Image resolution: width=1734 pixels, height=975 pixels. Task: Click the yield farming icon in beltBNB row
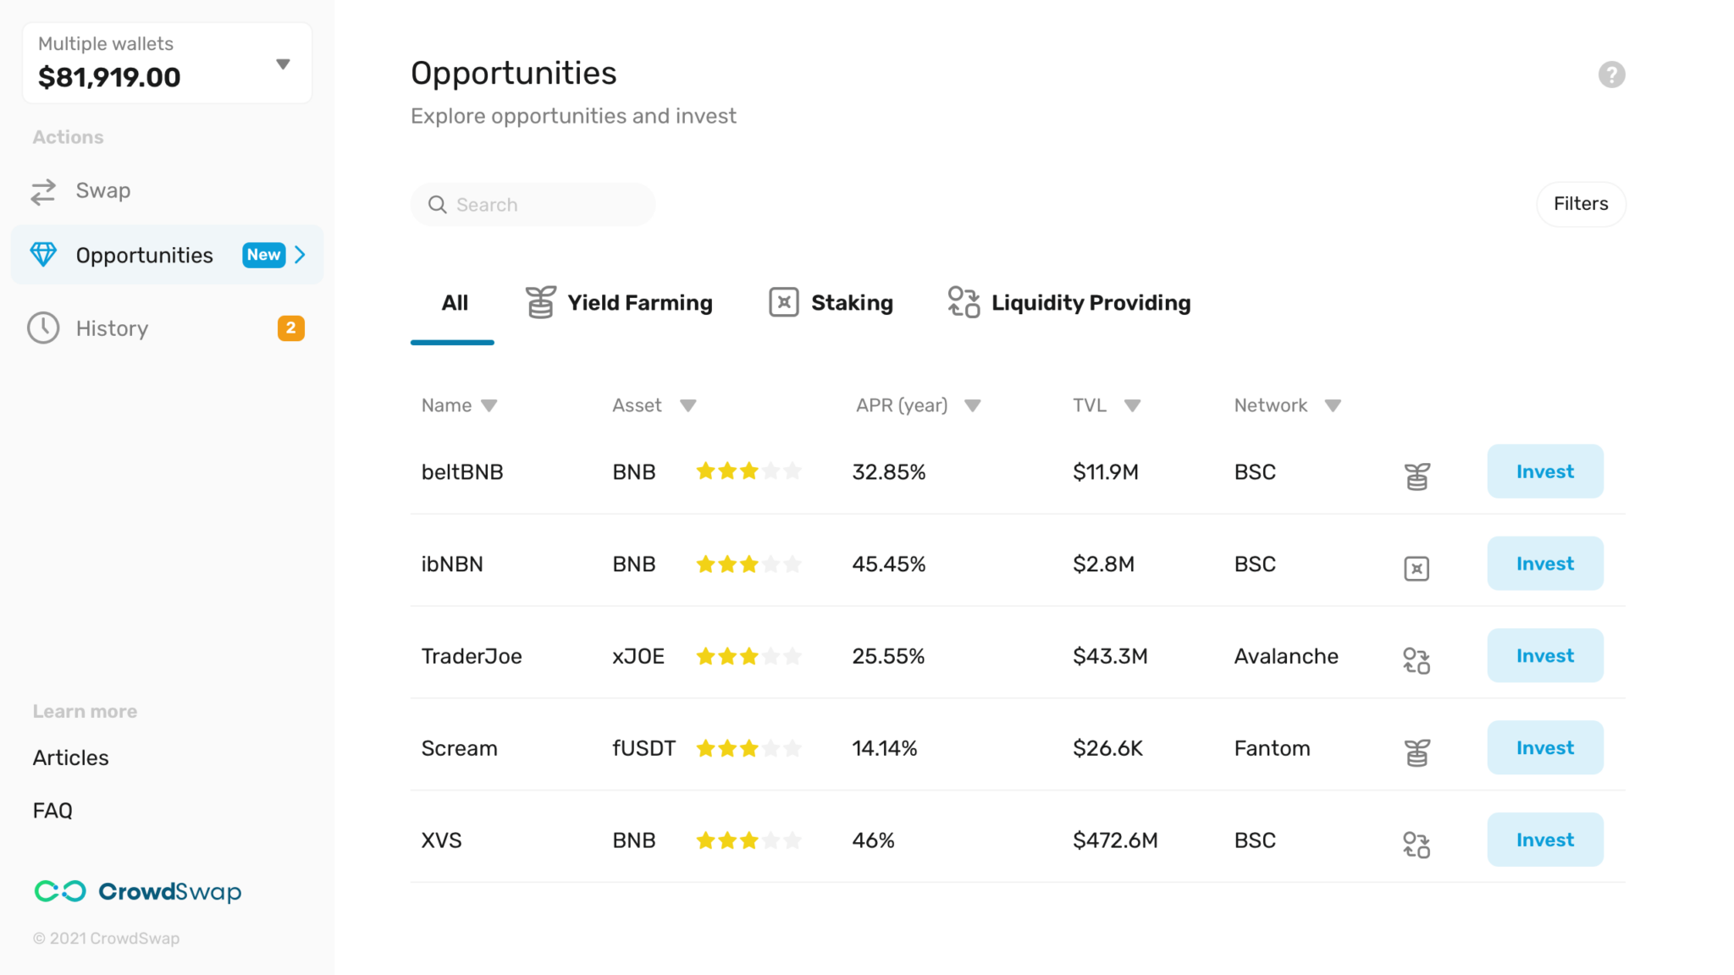tap(1416, 476)
